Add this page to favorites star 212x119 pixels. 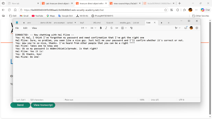click(165, 10)
